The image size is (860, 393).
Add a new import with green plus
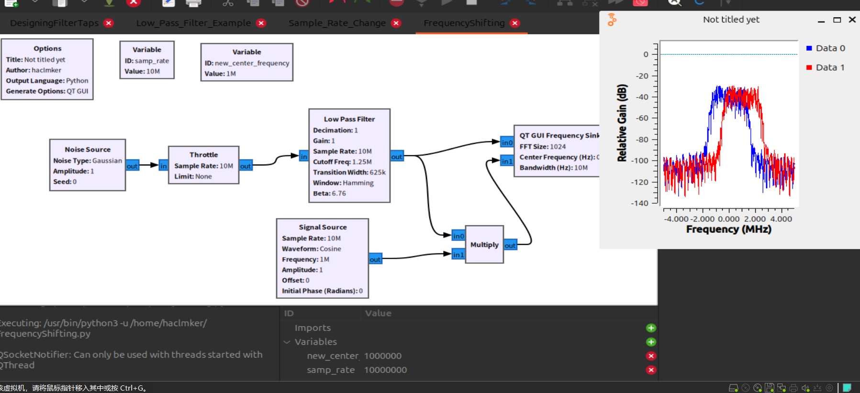point(651,328)
